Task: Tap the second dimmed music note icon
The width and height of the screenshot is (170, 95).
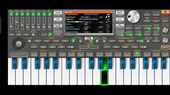Action: [x=108, y=21]
